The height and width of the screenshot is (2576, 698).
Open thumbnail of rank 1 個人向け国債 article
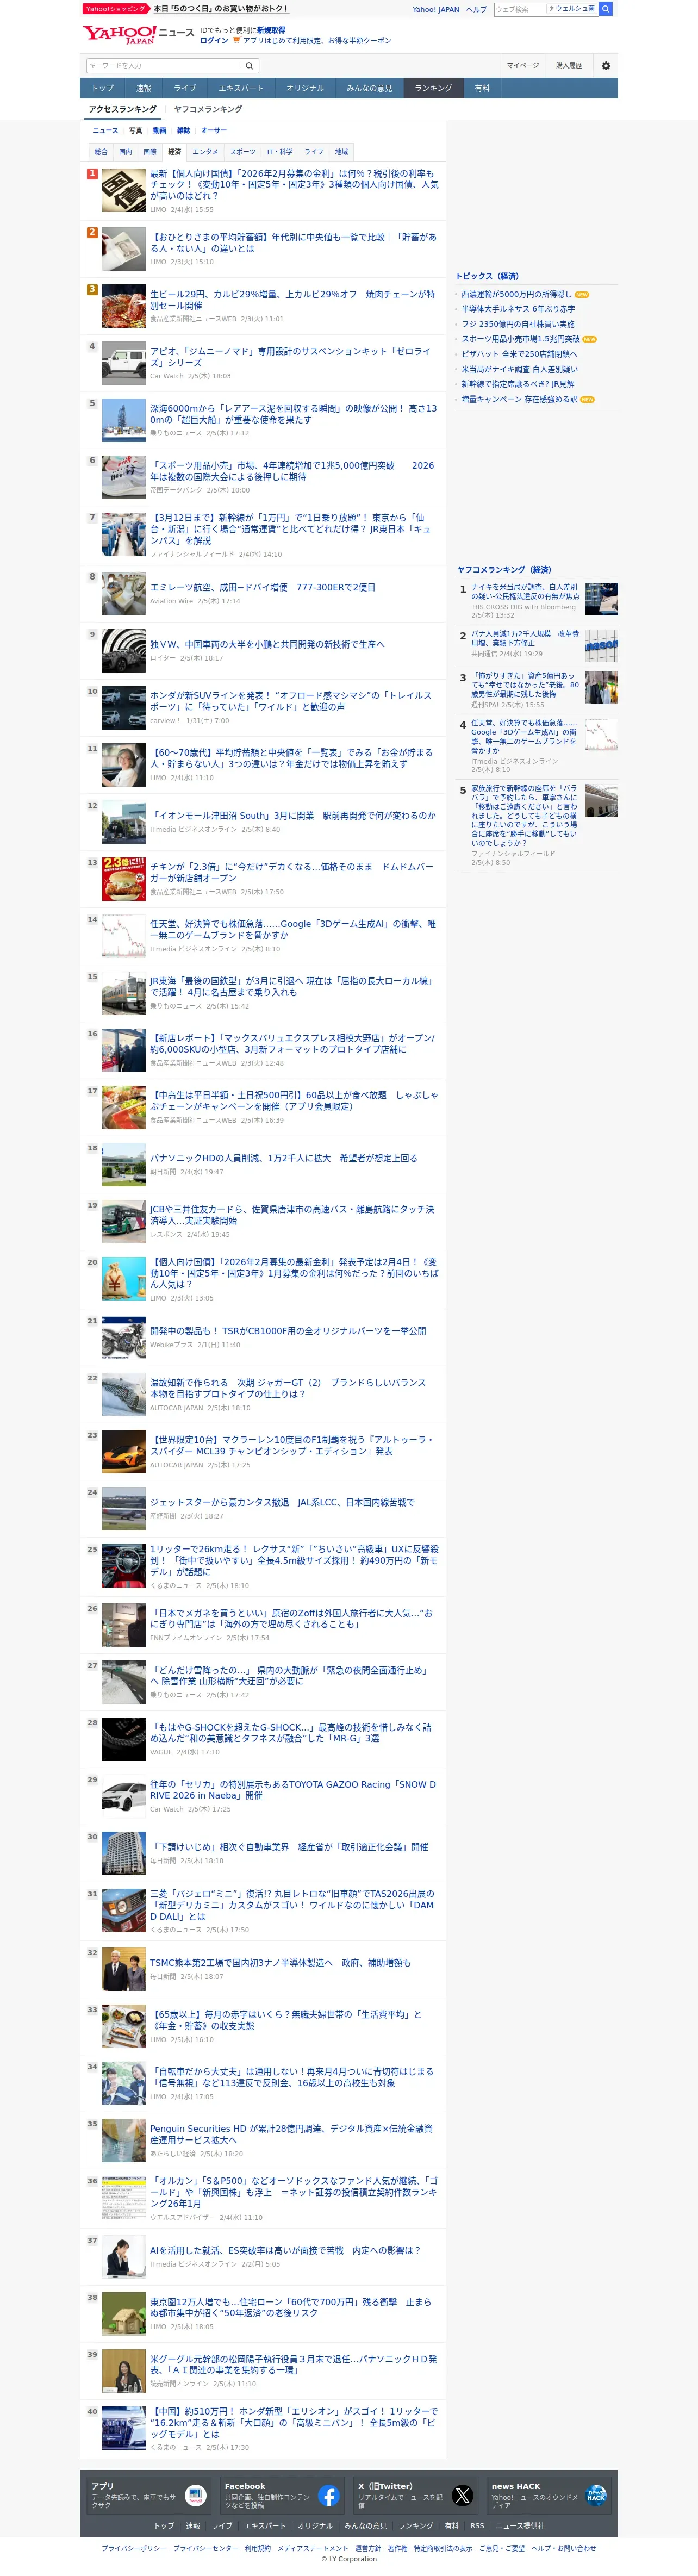pos(124,191)
